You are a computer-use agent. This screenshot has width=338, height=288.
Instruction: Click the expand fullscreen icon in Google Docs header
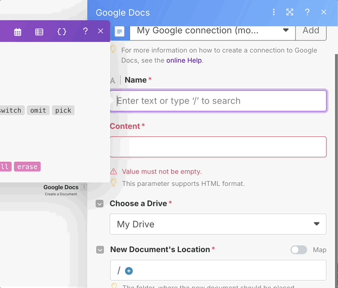point(290,12)
